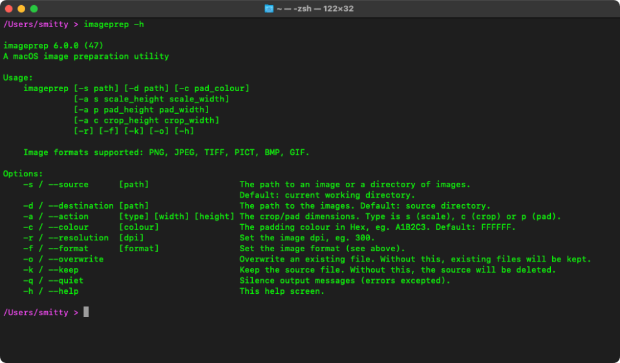Close the terminal window with red button

click(x=8, y=9)
